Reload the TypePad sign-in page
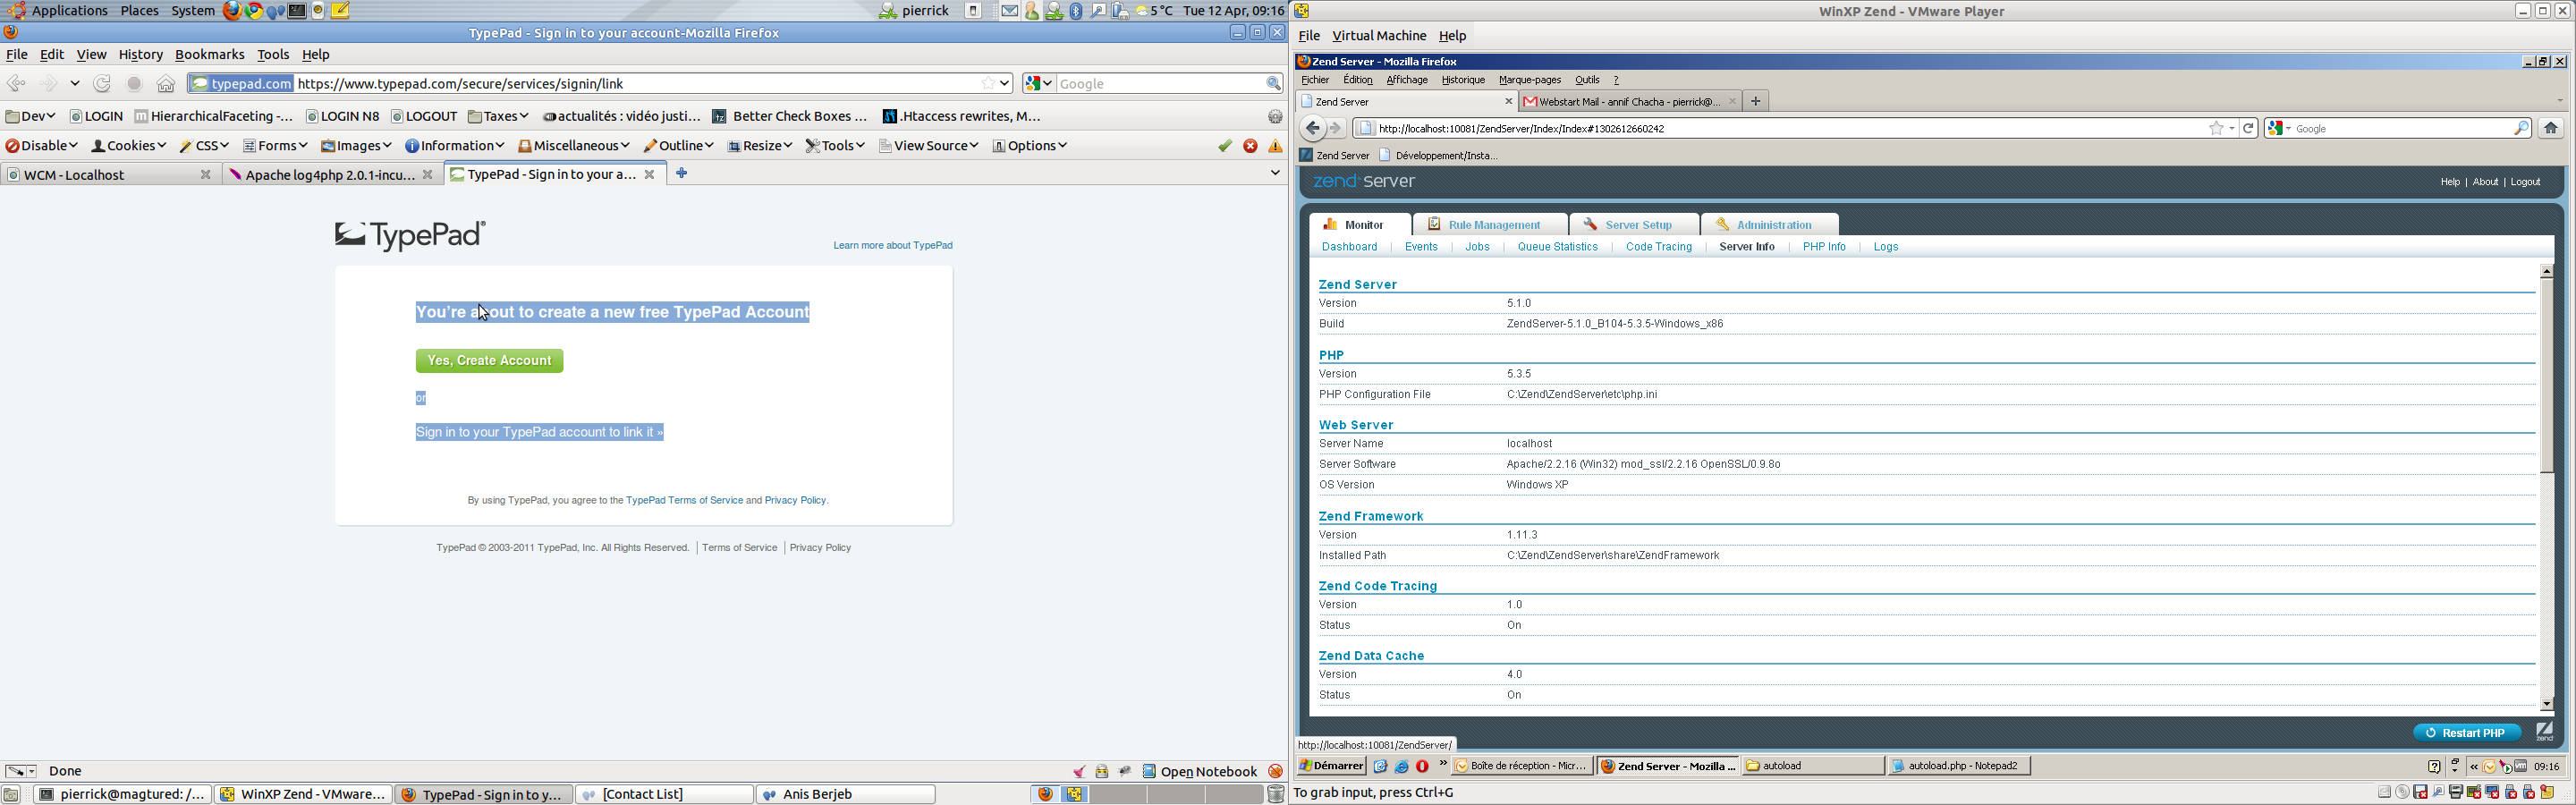This screenshot has width=2576, height=805. tap(102, 84)
